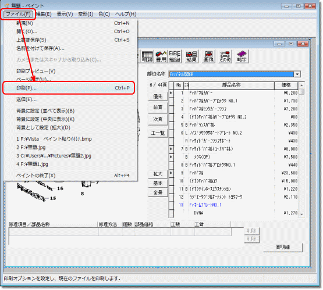Choose 印刷(P)... from the File menu
Screen dimensions: 323x290
coord(69,88)
